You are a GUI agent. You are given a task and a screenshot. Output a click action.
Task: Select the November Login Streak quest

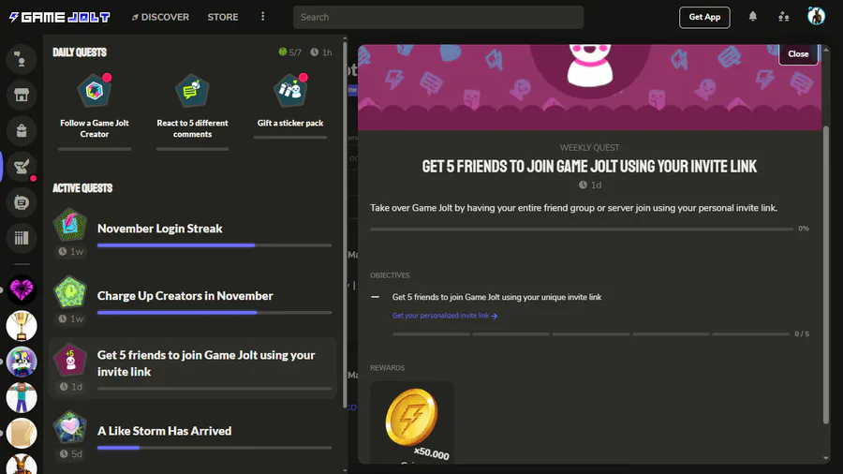coord(192,234)
